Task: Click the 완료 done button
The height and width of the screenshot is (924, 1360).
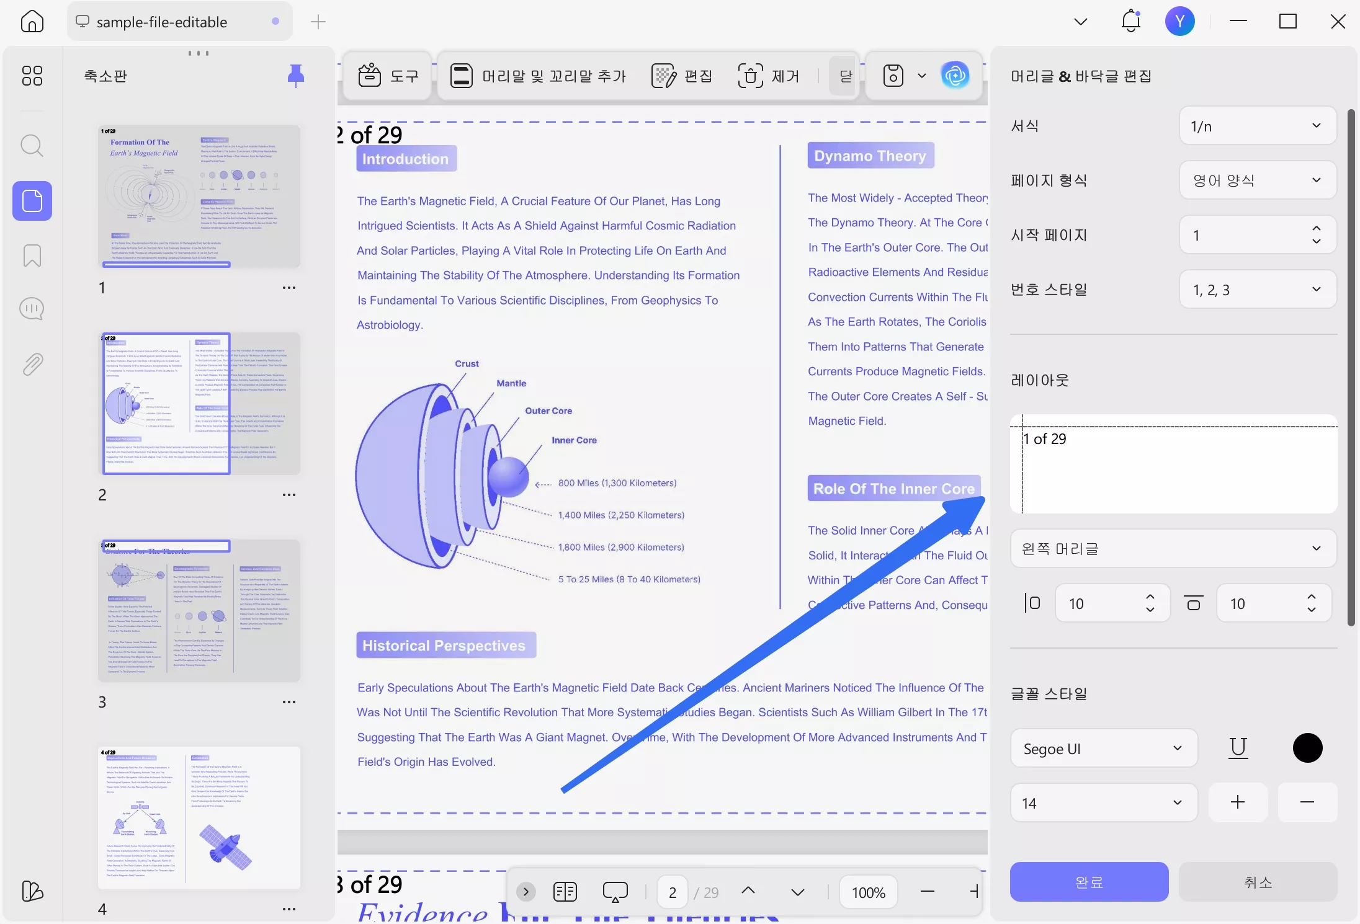Action: click(1089, 882)
